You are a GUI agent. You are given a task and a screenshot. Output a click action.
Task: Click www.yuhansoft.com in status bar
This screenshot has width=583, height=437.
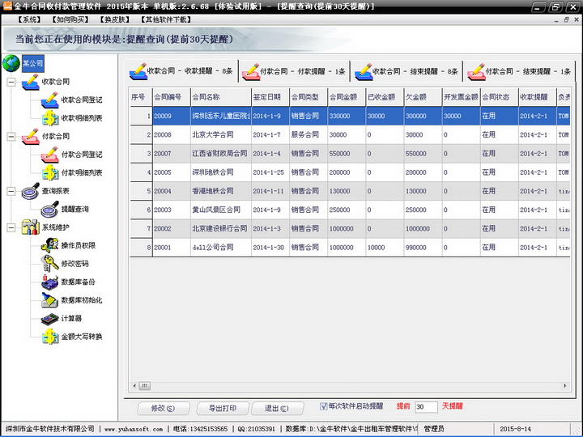pyautogui.click(x=134, y=429)
